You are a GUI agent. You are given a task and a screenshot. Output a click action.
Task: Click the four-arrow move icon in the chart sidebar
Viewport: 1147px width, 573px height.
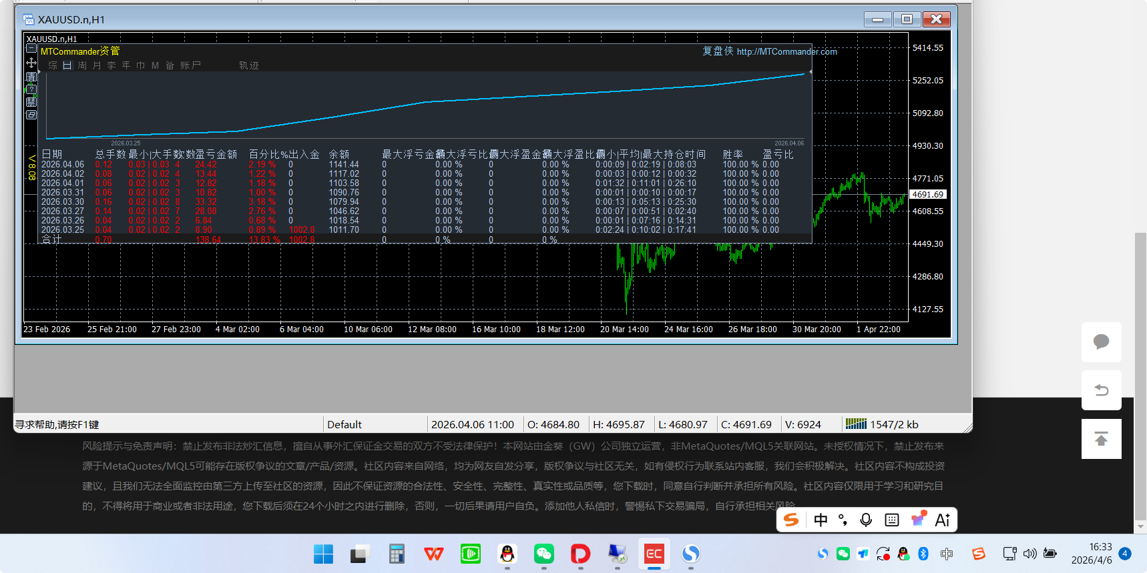tap(31, 63)
